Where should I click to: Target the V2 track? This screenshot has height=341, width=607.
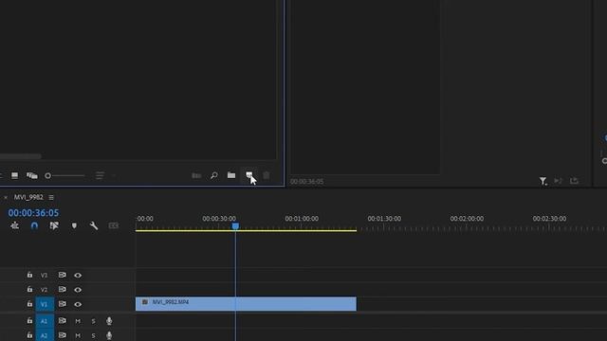point(45,290)
